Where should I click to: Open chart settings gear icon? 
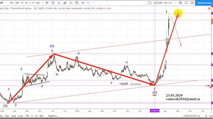(180, 3)
